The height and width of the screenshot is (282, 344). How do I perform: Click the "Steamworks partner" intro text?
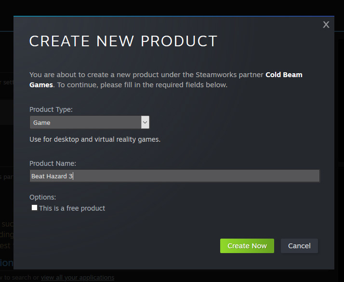coord(229,75)
